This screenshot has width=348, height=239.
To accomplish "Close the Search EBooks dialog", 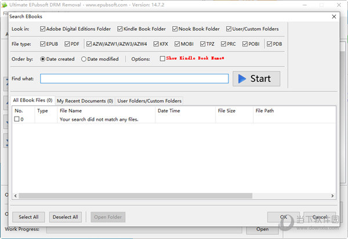I will point(334,17).
